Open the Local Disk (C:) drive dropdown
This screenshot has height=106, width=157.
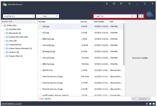click(19, 16)
